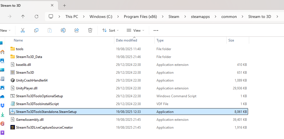
Task: Open Downloads arrow icon in sidebar
Action: [2, 115]
